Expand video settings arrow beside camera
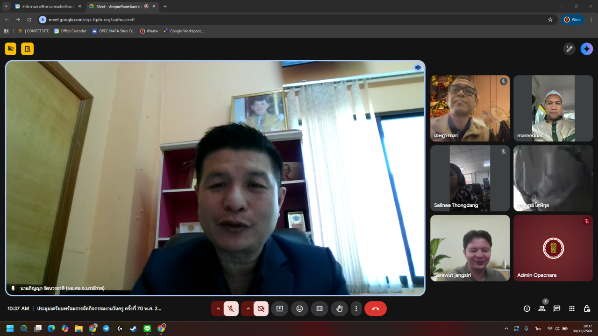Screen dimensions: 598x336 248,308
